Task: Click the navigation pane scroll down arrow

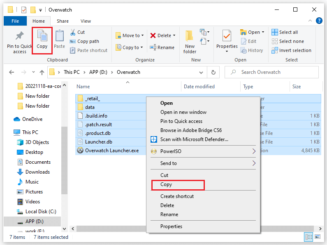Action: 65,229
